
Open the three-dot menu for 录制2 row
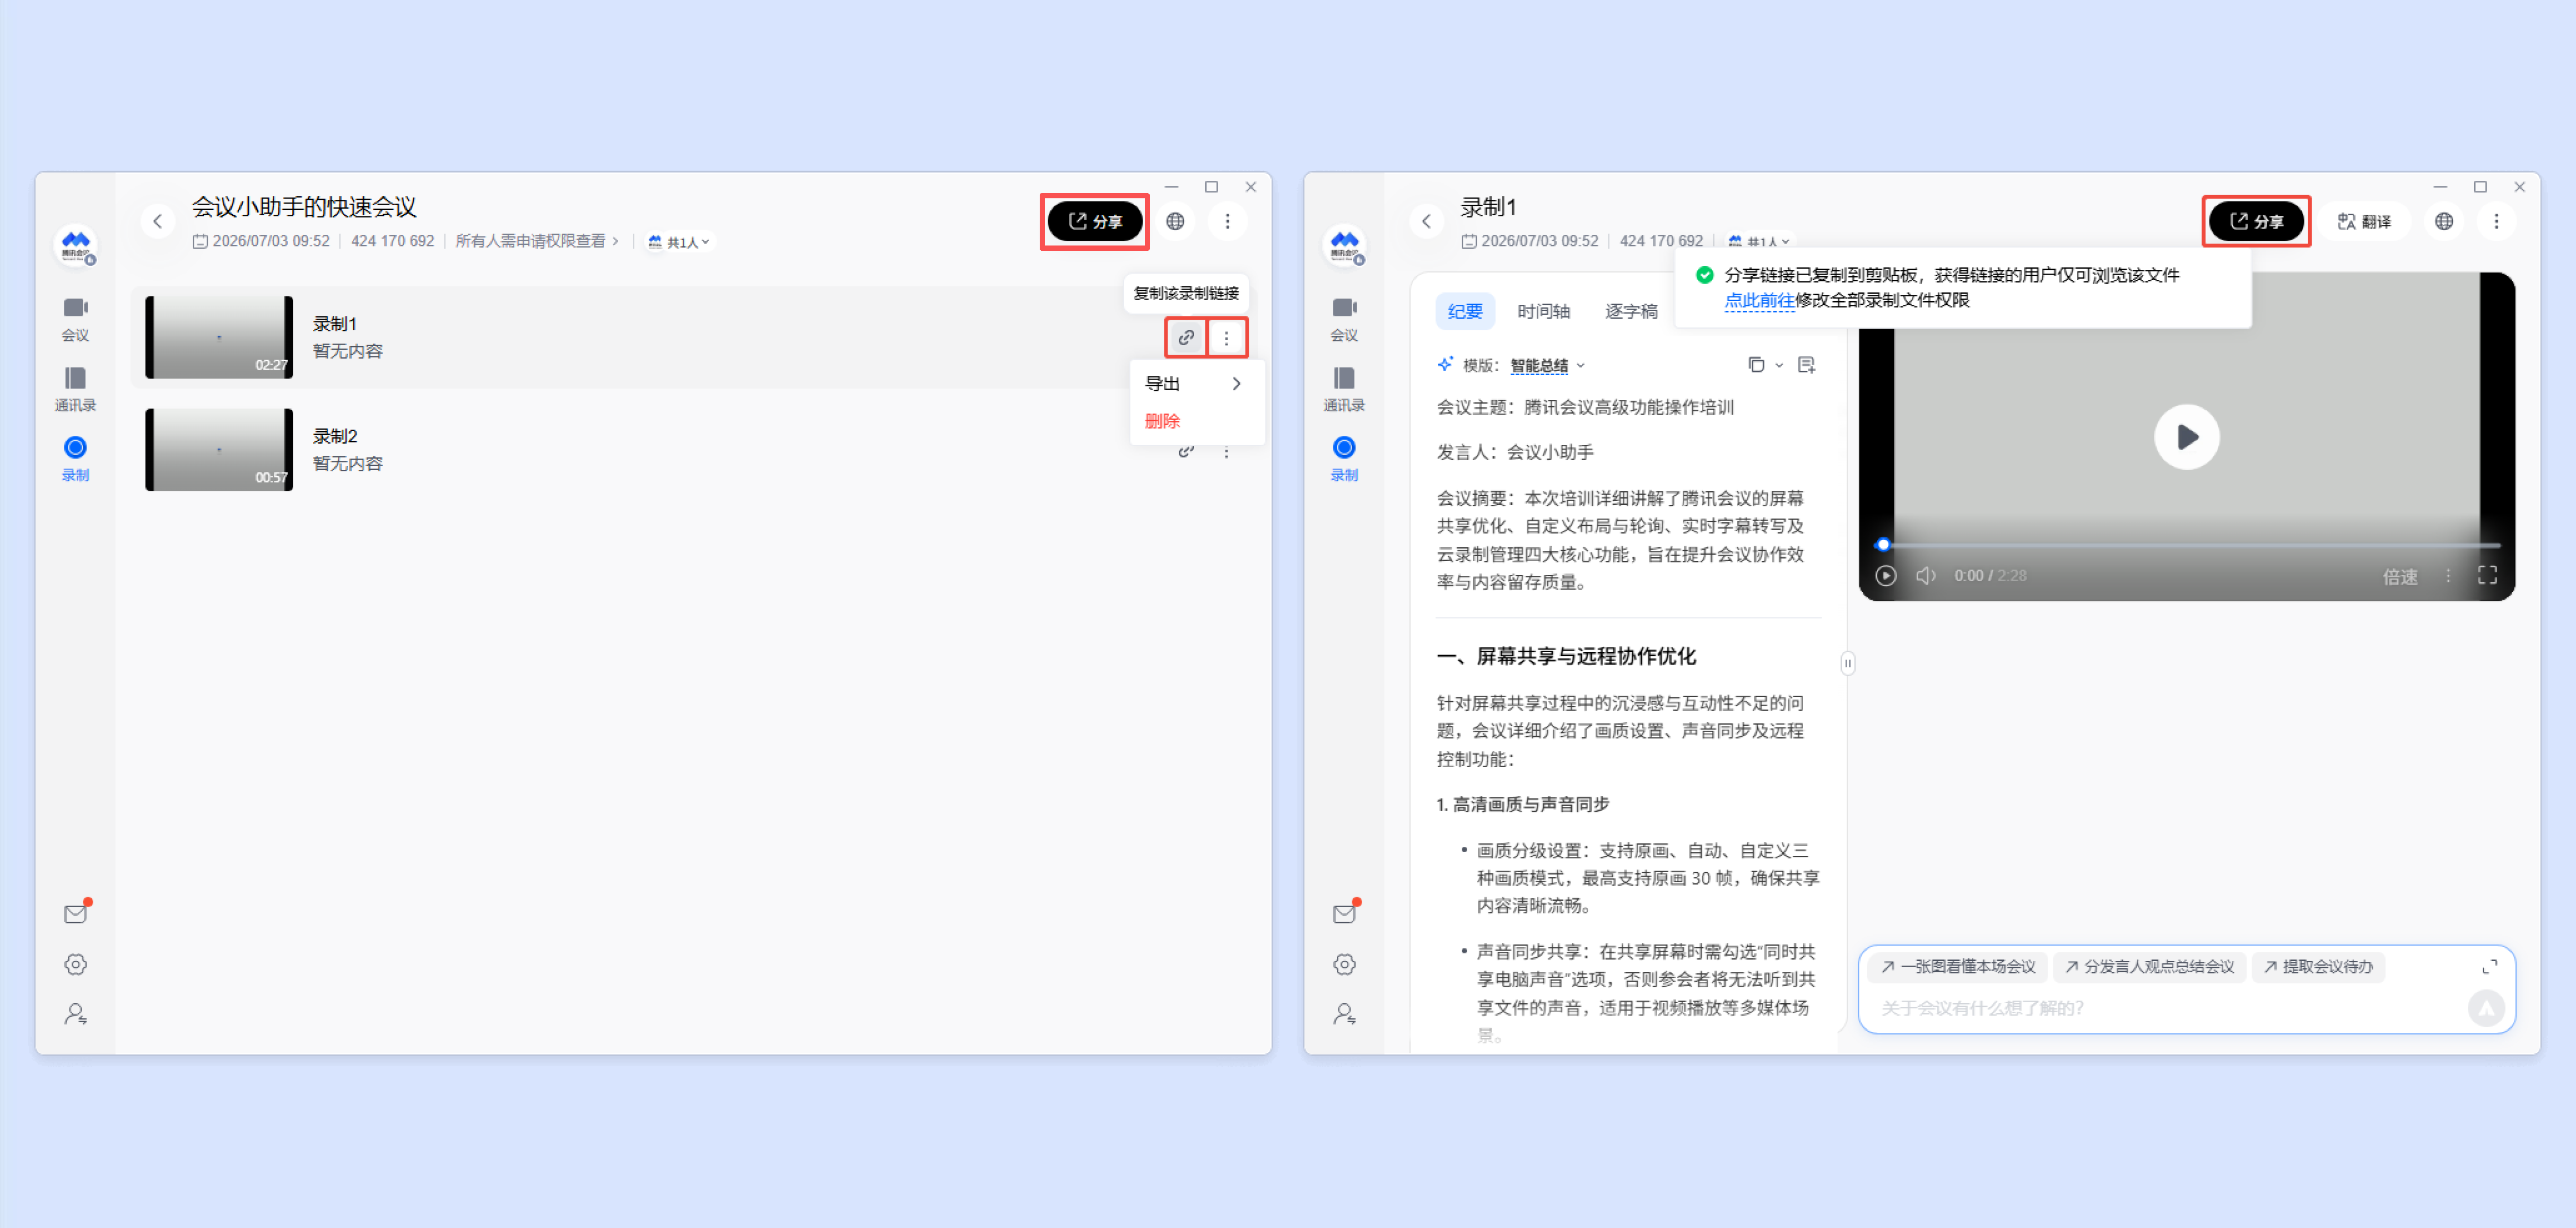1227,452
